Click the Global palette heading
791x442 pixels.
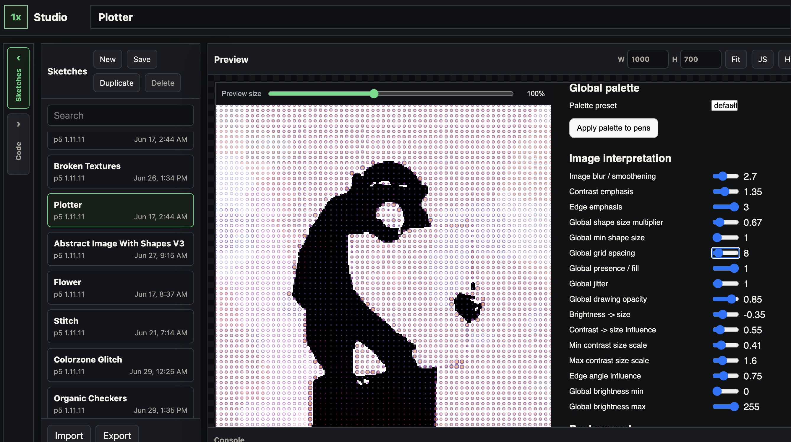pos(604,88)
